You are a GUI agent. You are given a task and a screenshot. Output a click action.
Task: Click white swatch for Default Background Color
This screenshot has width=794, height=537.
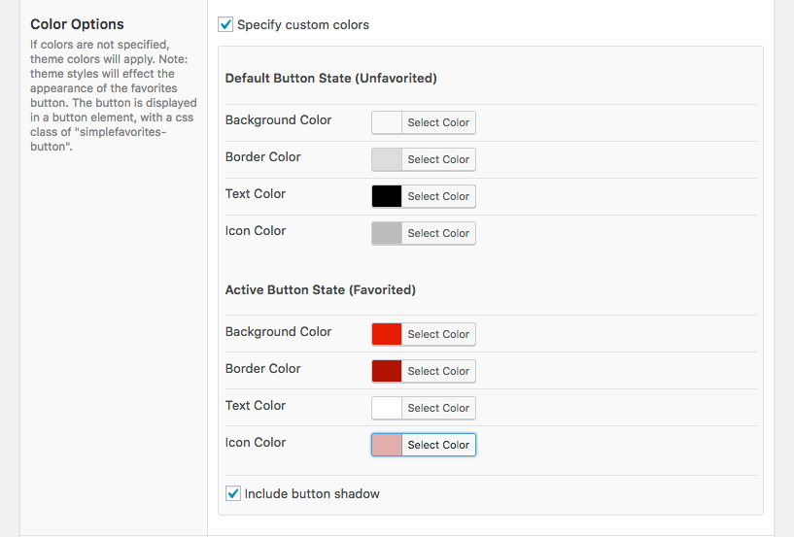click(387, 122)
